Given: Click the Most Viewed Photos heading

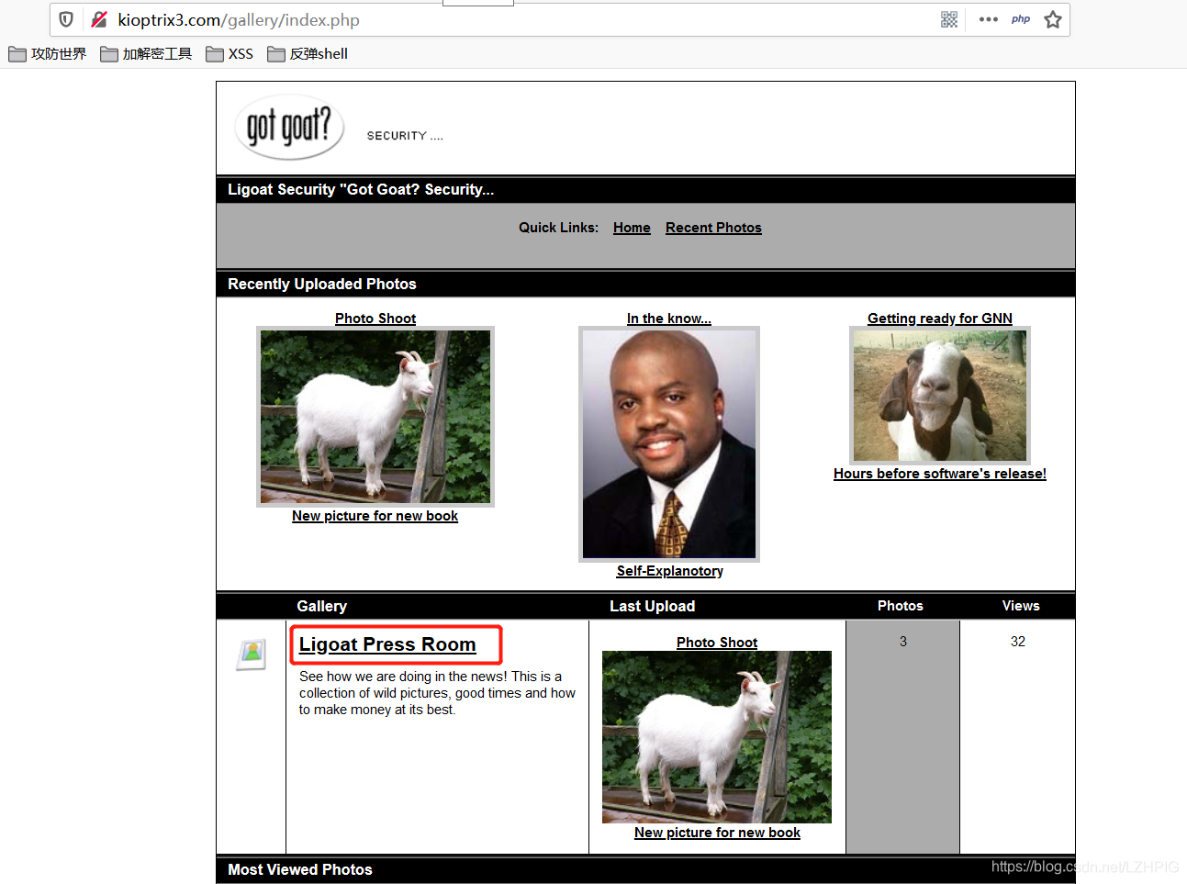Looking at the screenshot, I should [x=300, y=869].
